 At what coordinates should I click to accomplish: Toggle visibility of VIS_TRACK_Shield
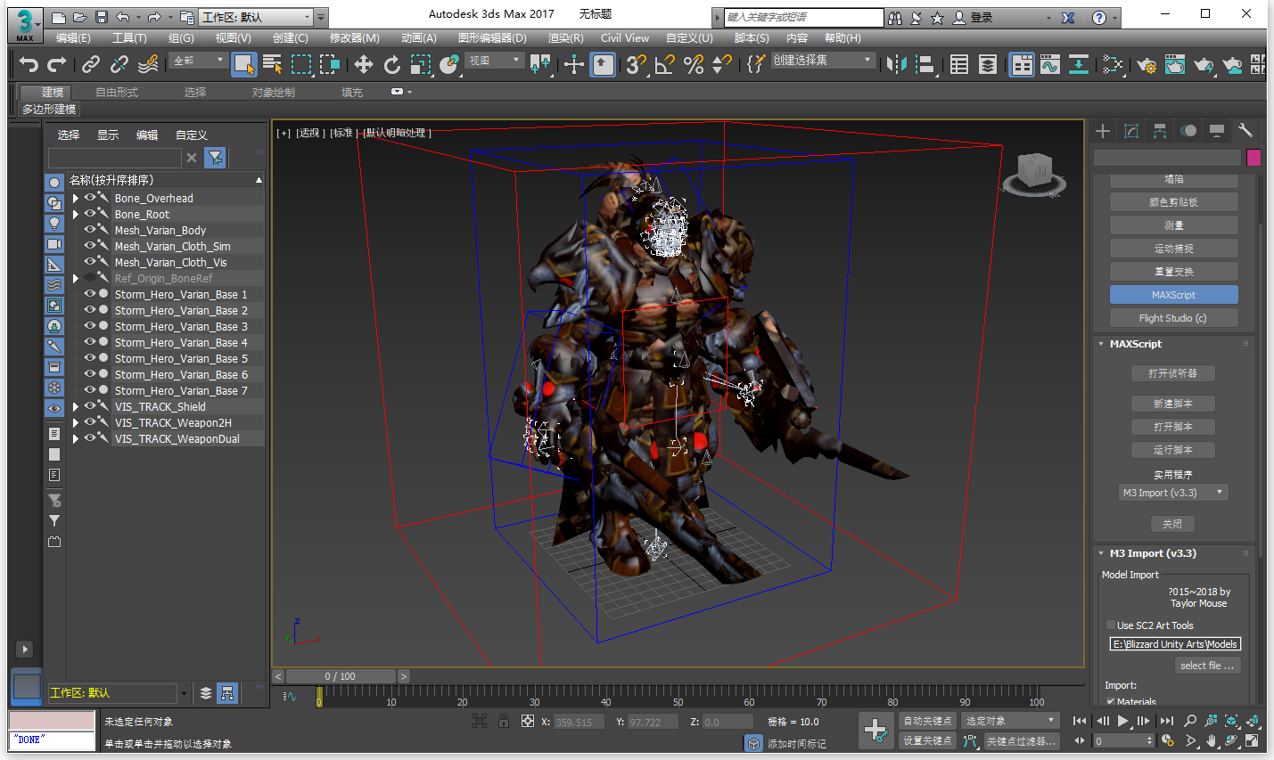click(x=90, y=405)
